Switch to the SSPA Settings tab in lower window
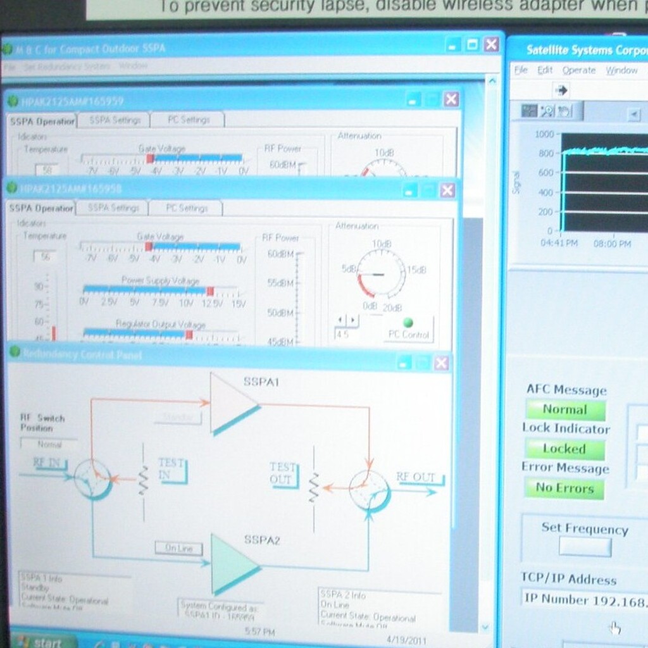 tap(113, 208)
